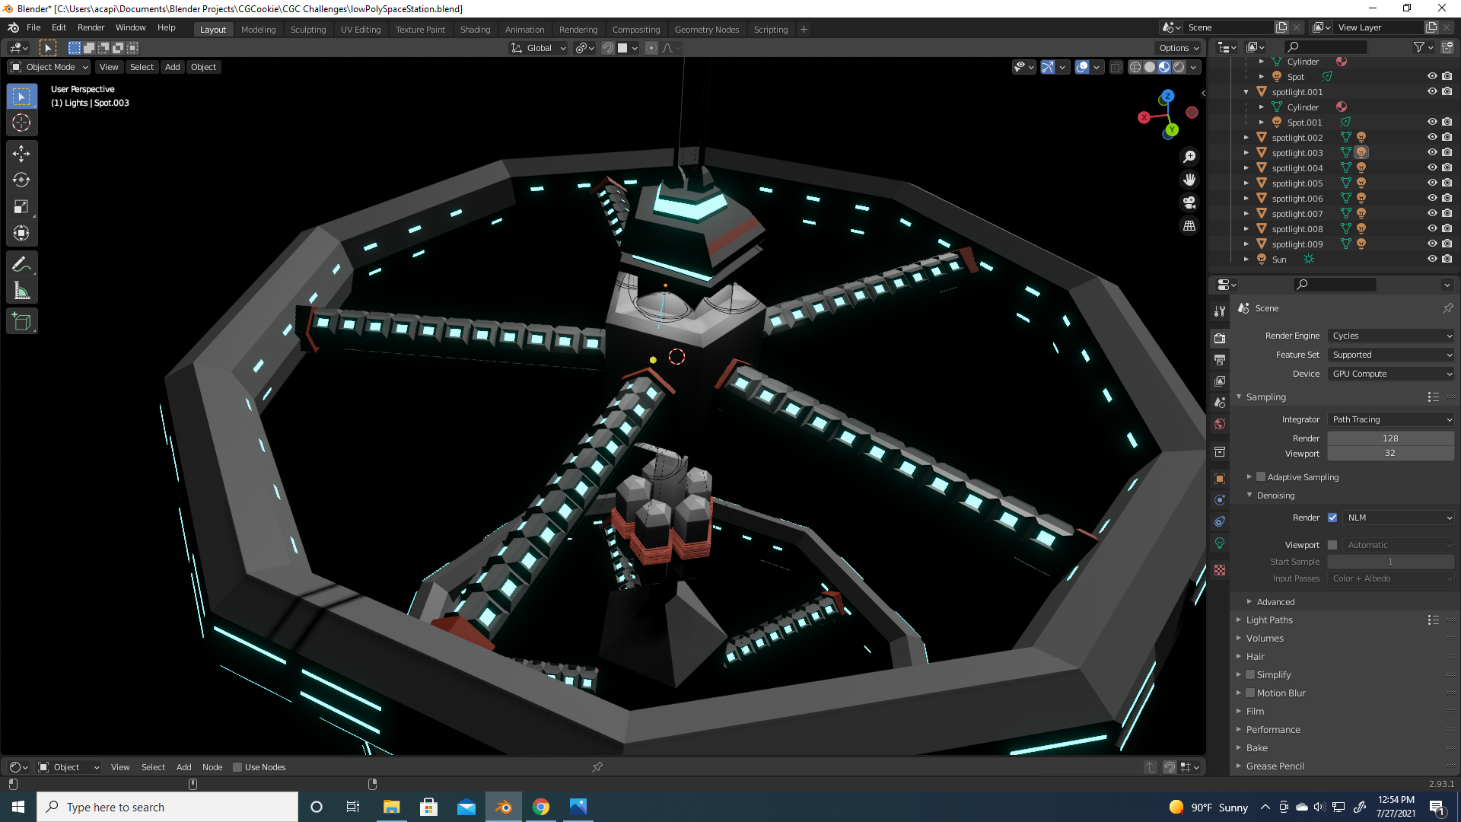Switch to the Shading workspace tab
Viewport: 1461px width, 822px height.
pos(475,30)
